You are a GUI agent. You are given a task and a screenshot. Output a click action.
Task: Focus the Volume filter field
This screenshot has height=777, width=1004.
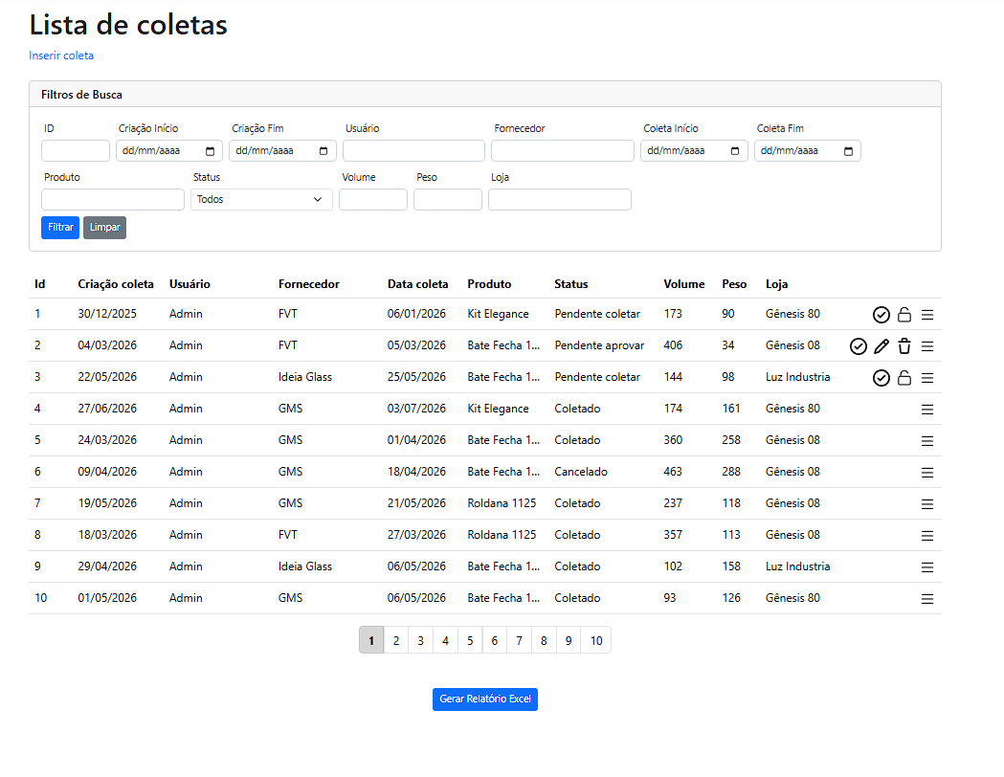pyautogui.click(x=373, y=200)
